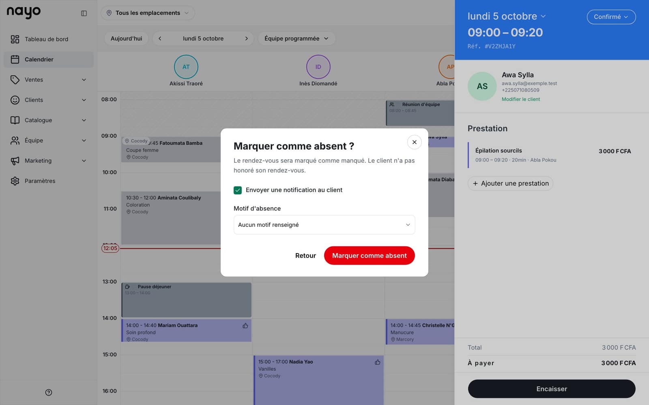Click the Encaisser button
The width and height of the screenshot is (649, 405).
[x=552, y=389]
